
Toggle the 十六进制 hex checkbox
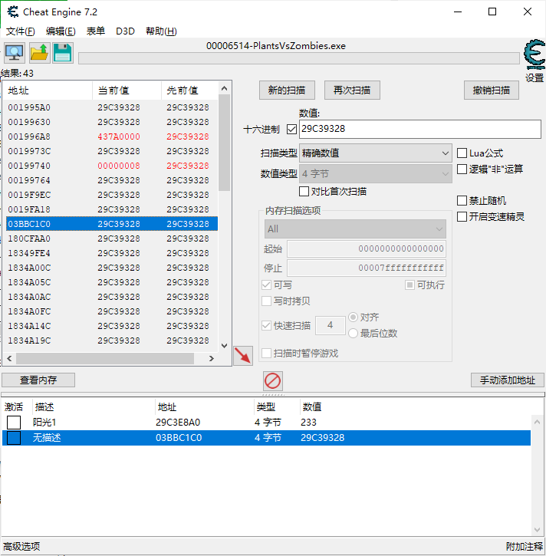[292, 129]
